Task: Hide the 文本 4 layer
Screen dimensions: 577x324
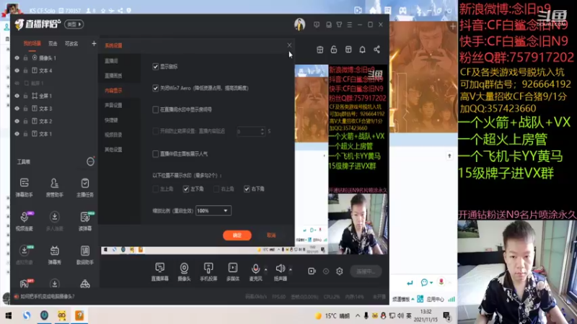Action: pyautogui.click(x=17, y=71)
